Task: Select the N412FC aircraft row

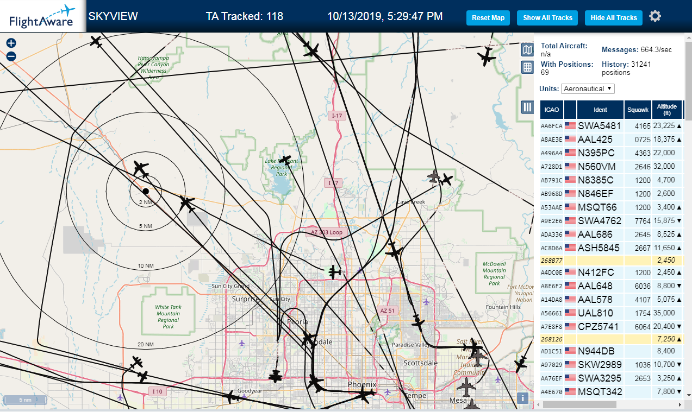Action: pos(612,272)
